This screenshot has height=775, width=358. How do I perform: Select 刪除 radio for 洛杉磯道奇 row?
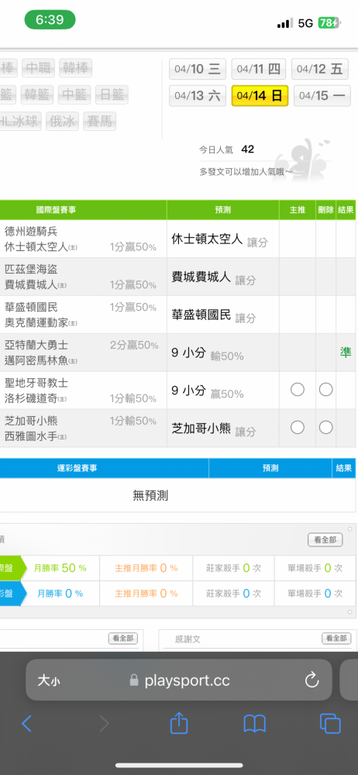(x=325, y=390)
